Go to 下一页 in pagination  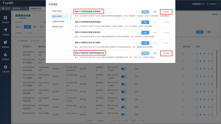(125, 121)
